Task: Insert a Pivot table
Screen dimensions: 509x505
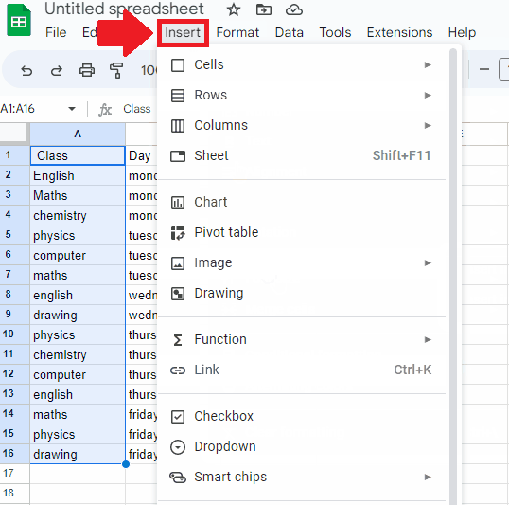Action: coord(301,232)
